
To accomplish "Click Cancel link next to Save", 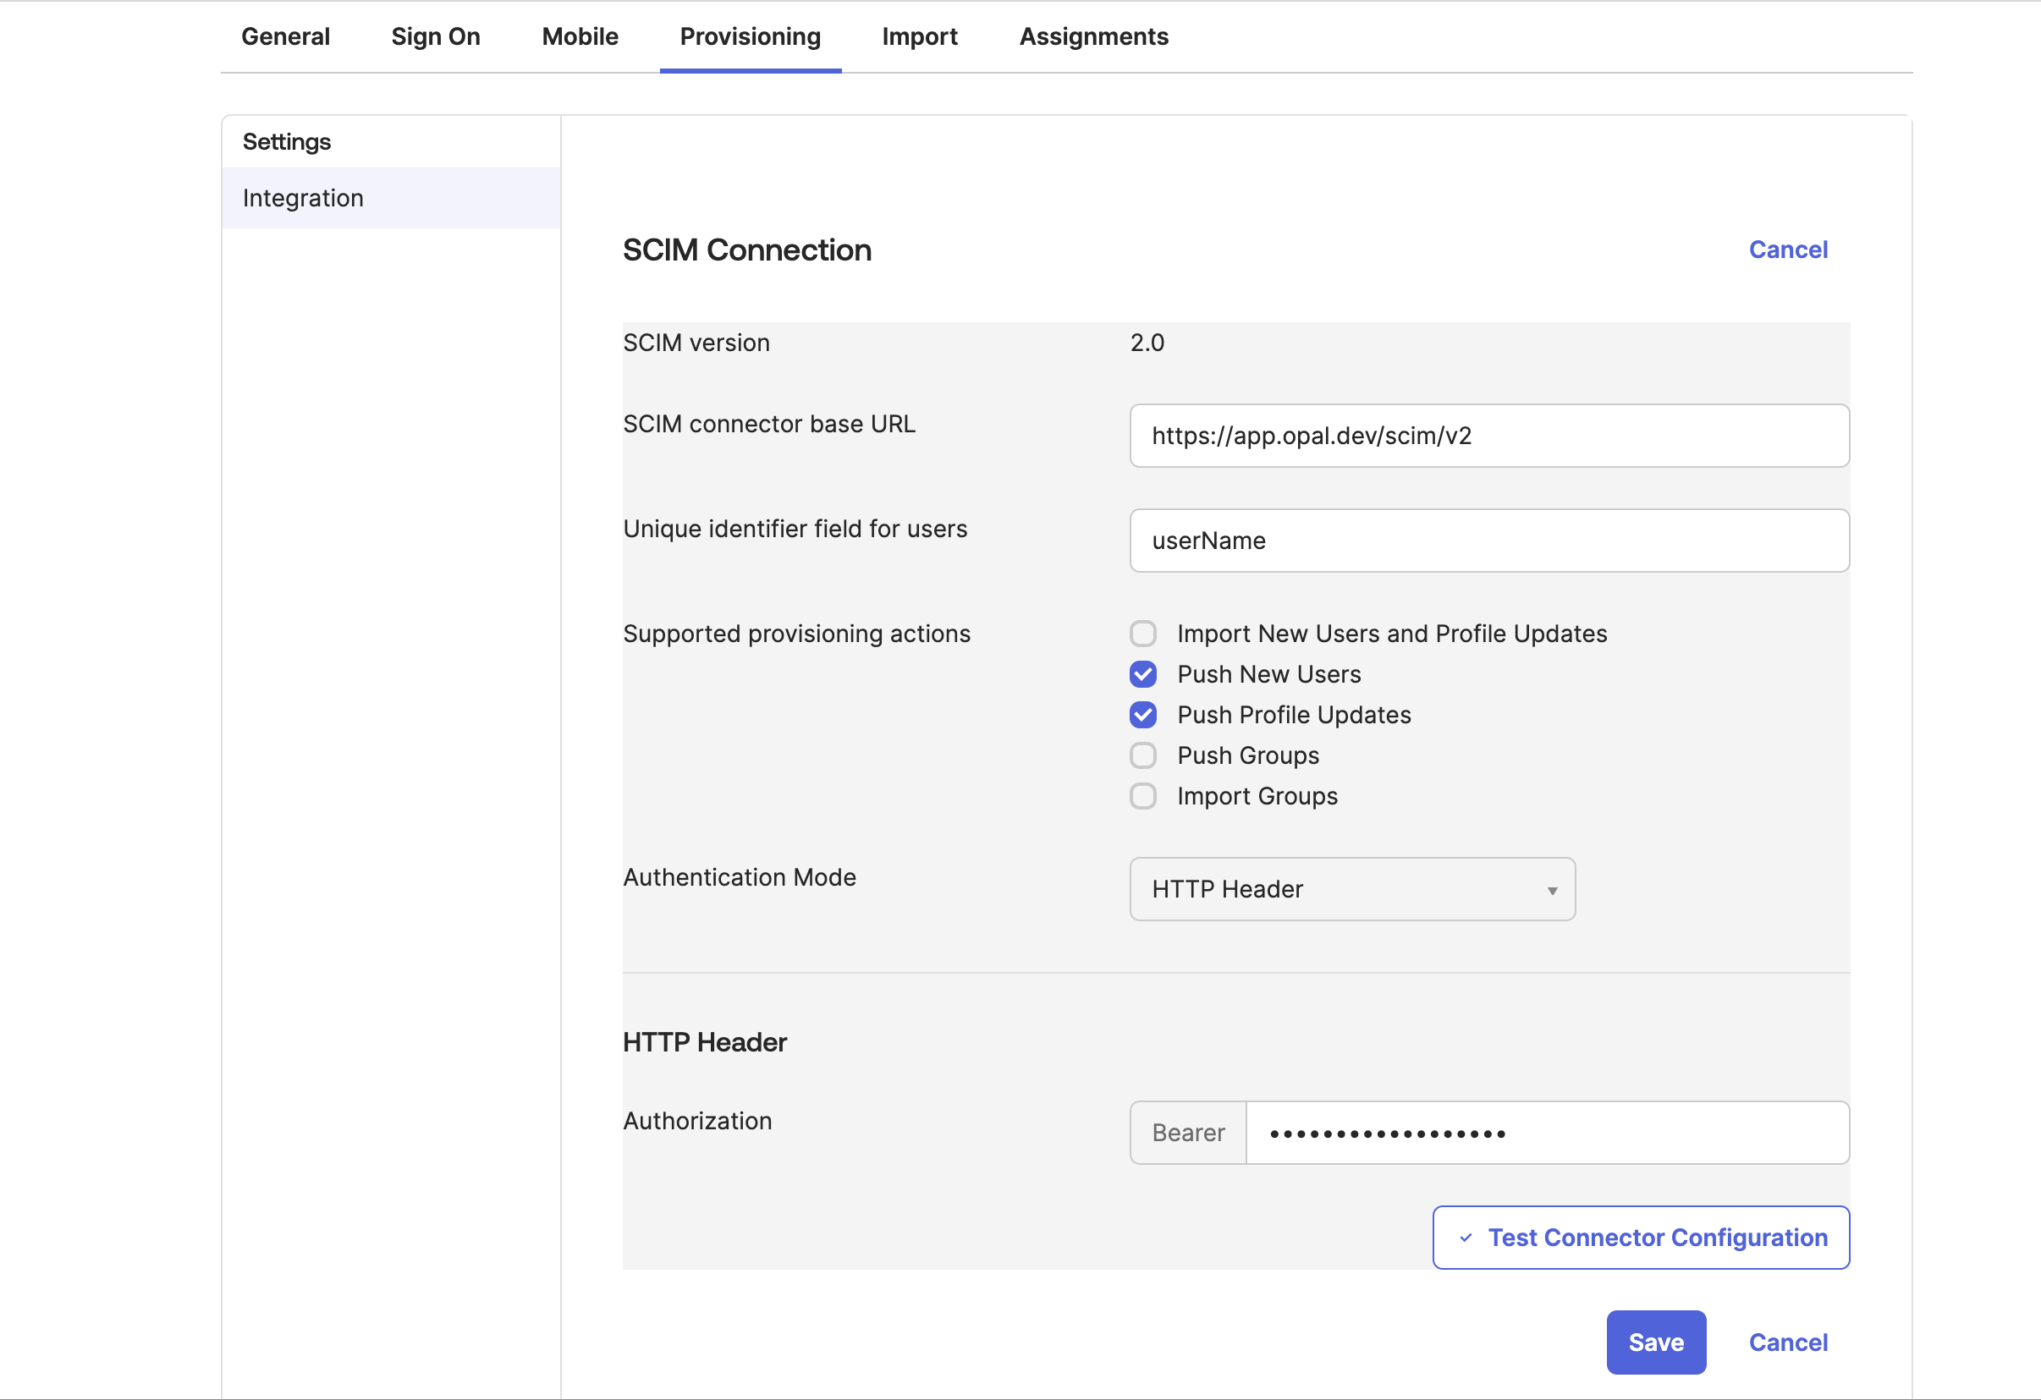I will click(1787, 1342).
